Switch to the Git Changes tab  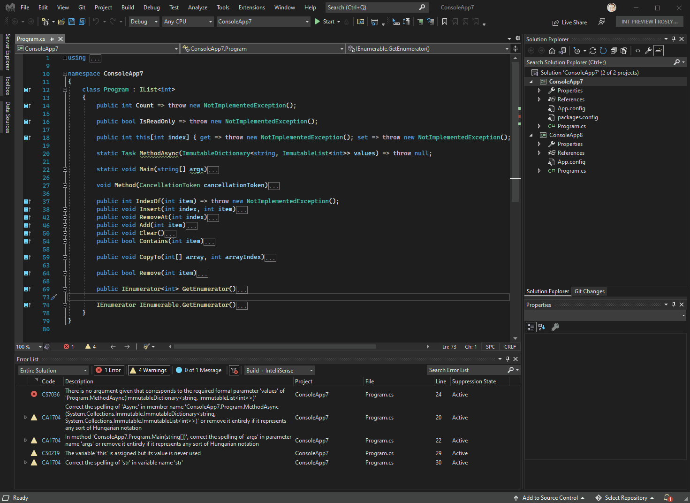tap(589, 291)
